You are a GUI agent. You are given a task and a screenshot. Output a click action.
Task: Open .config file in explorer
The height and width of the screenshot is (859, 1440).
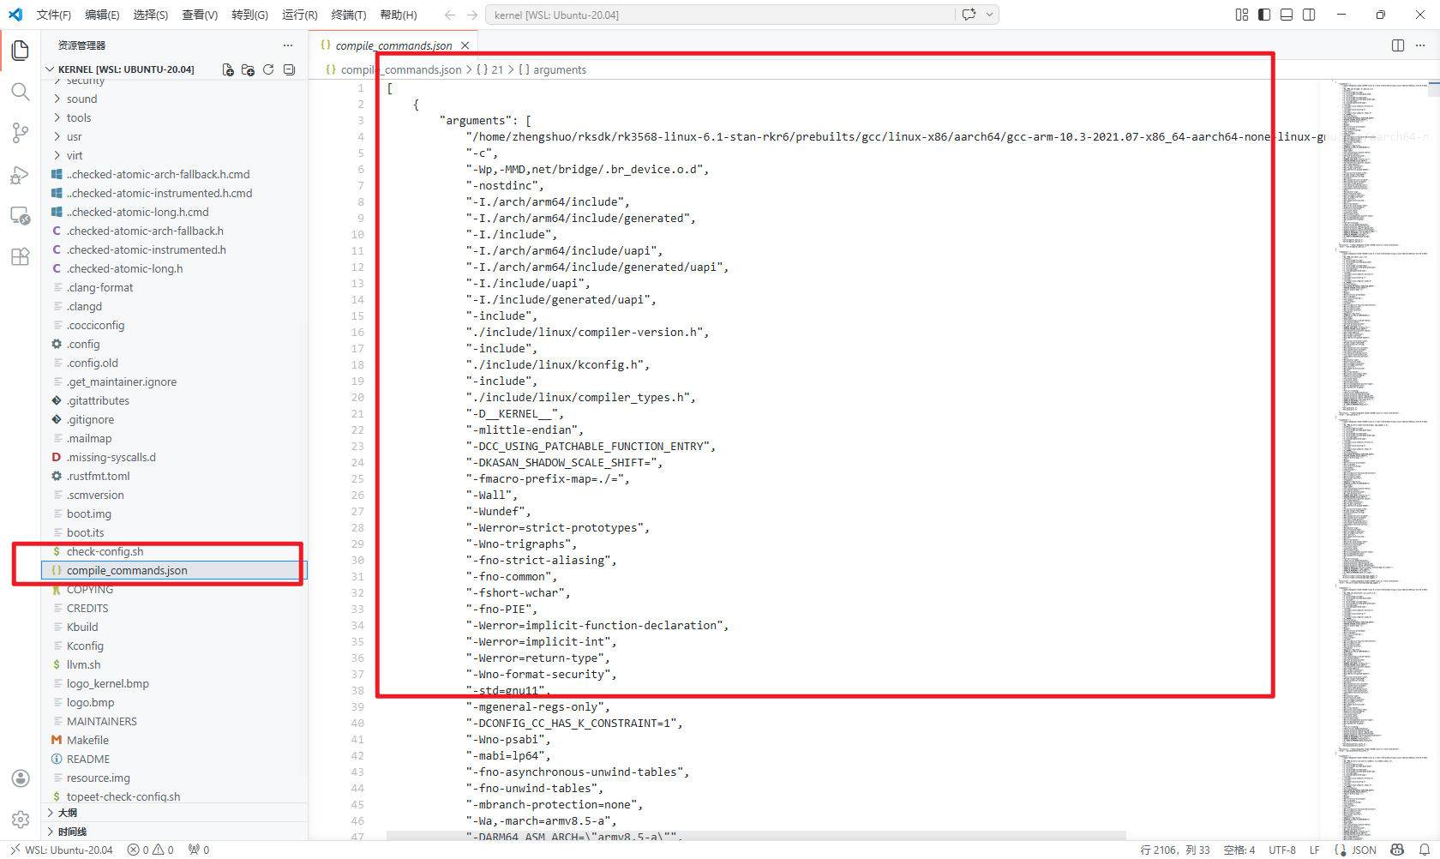pyautogui.click(x=175, y=344)
